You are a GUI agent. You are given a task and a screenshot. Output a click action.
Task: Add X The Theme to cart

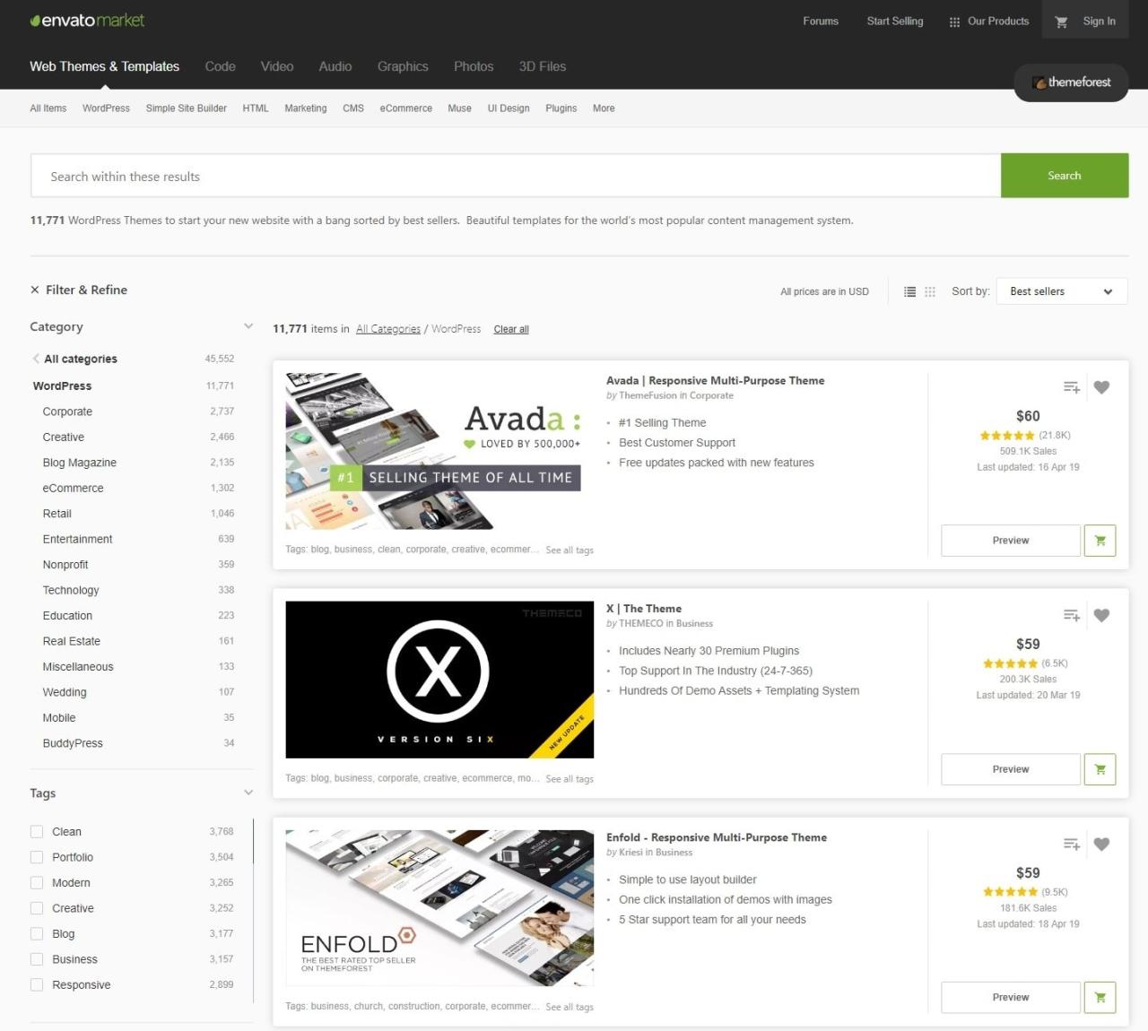(x=1100, y=769)
